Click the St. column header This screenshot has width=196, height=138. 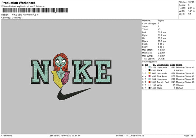pyautogui.click(x=155, y=65)
